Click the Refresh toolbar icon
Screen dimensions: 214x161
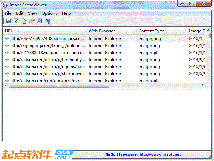(x=16, y=21)
